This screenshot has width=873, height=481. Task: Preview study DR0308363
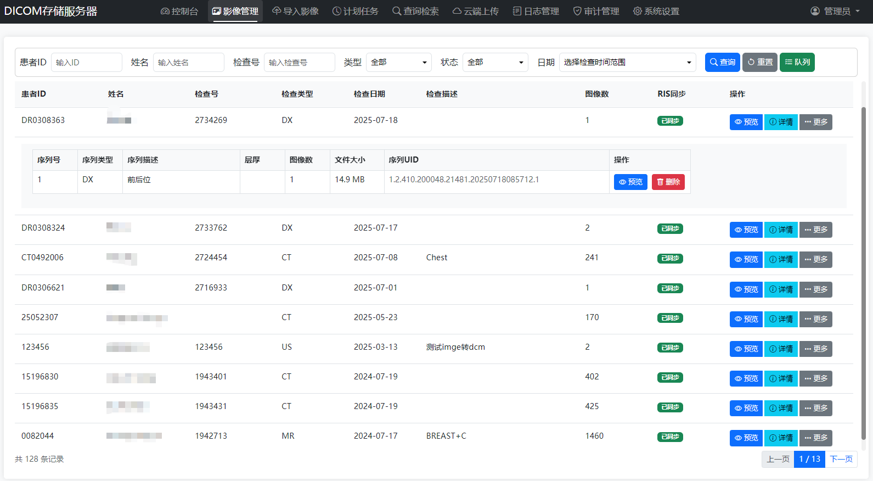click(x=746, y=122)
